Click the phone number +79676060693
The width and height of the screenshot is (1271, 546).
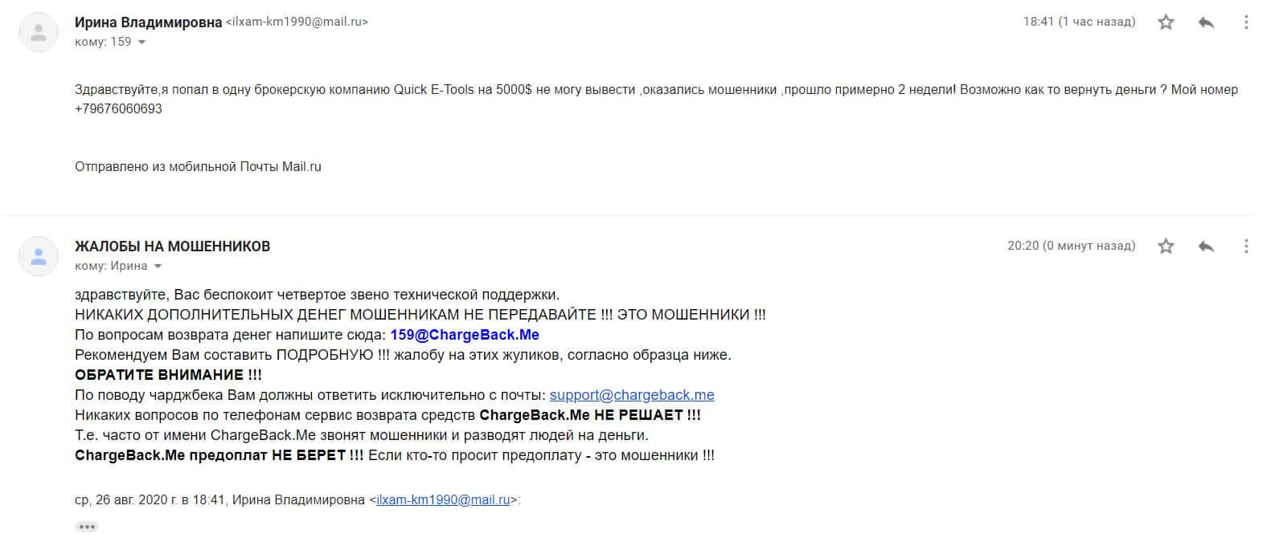(118, 108)
